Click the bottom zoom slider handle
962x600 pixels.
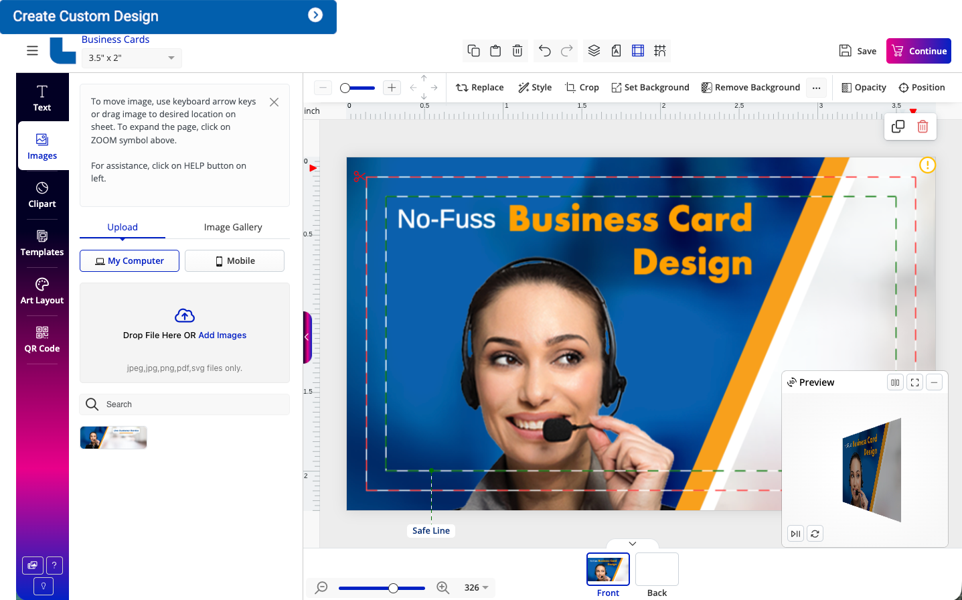point(394,588)
